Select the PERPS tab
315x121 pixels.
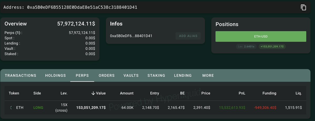tap(82, 76)
